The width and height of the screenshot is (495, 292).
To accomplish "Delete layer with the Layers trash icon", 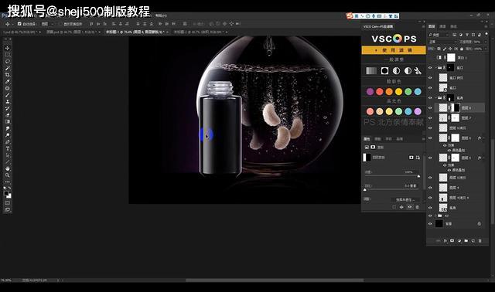I will 480,240.
